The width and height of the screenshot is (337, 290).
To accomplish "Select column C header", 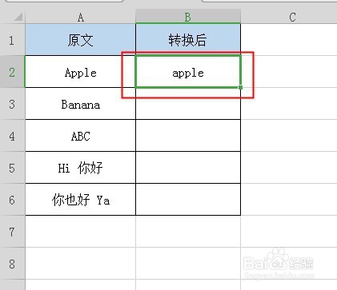I will click(292, 18).
